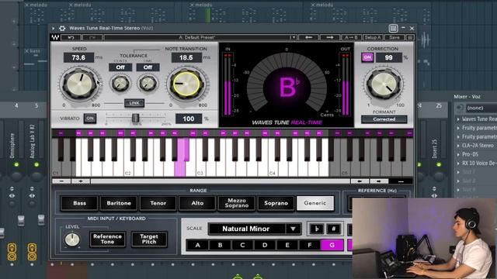Toggle Vibrato ON switch

(x=90, y=119)
